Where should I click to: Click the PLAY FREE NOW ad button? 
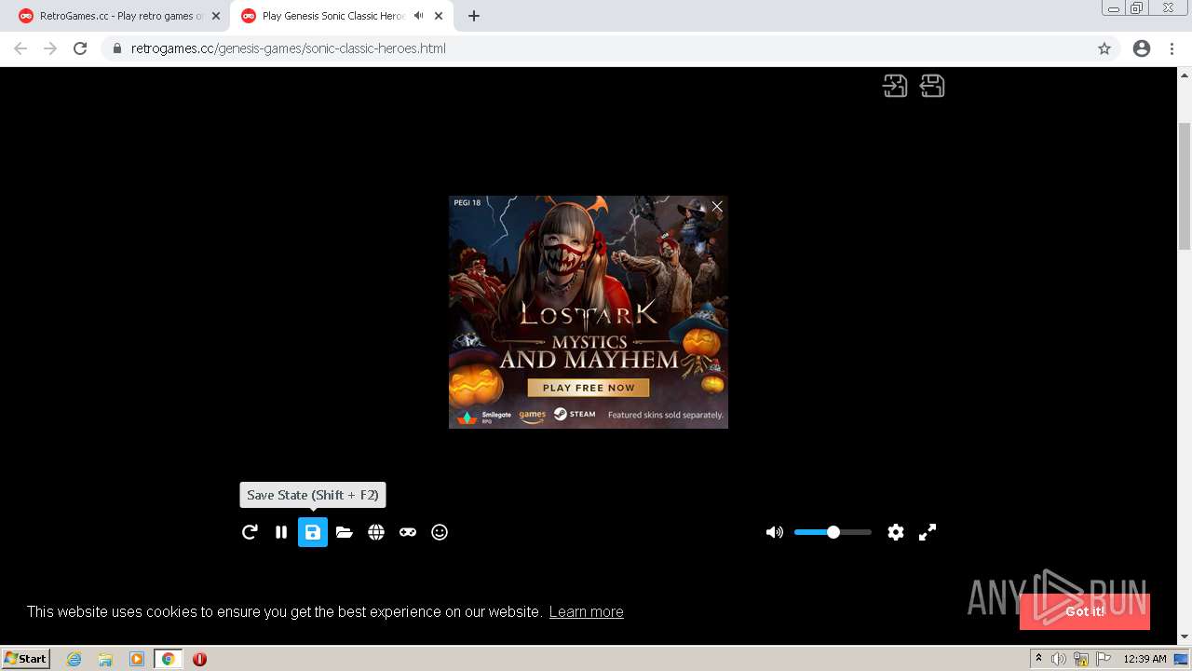[589, 388]
